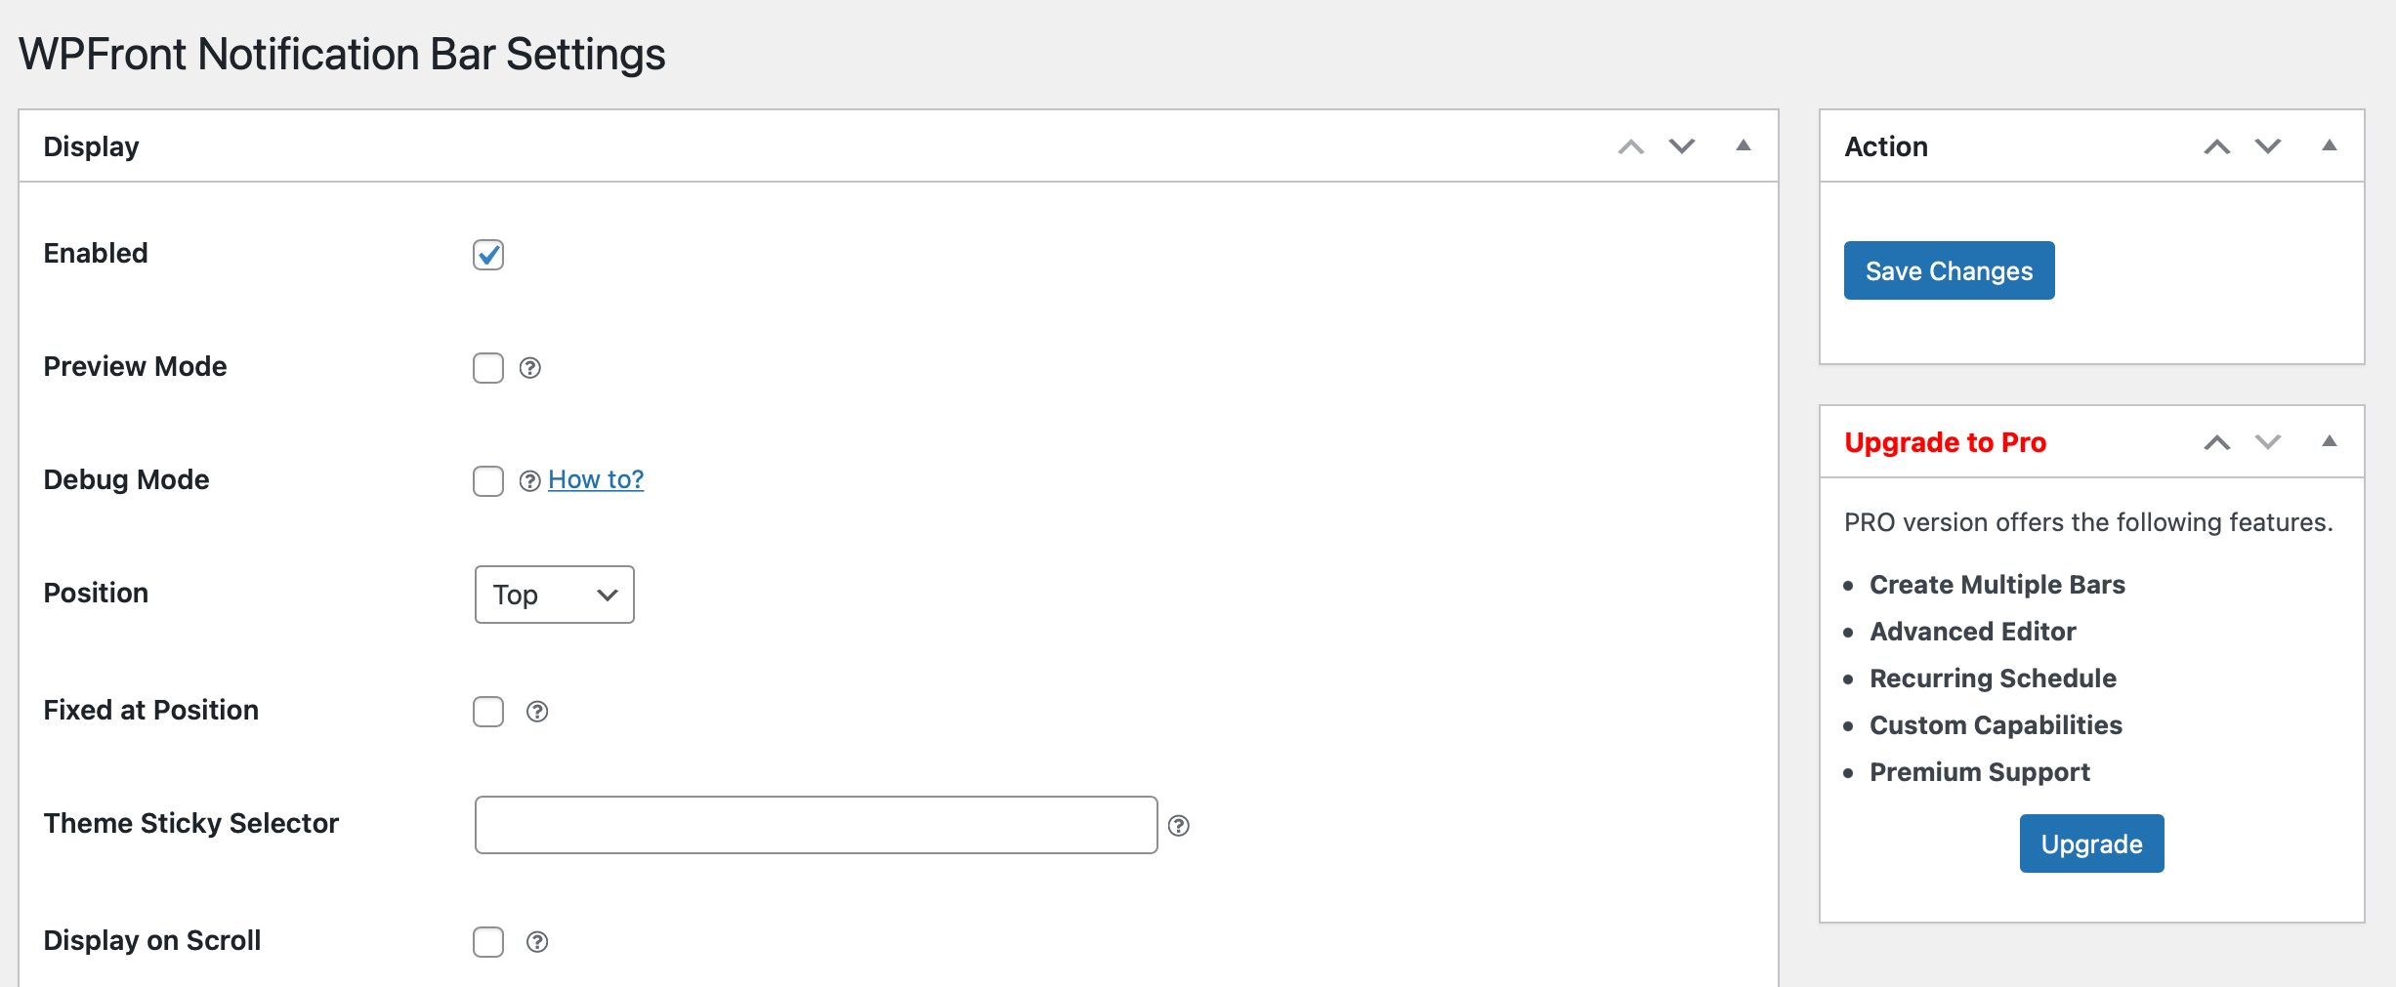Open the Fixed at Position help tooltip

point(536,713)
